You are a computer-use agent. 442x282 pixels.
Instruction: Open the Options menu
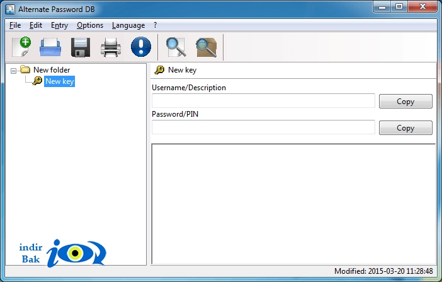coord(90,25)
